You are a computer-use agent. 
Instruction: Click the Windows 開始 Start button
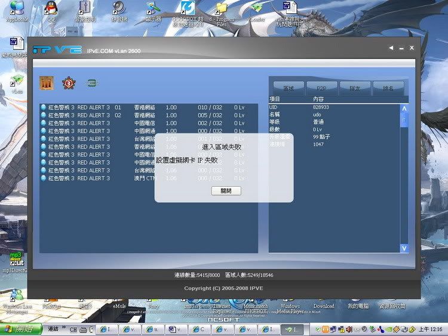tap(21, 329)
